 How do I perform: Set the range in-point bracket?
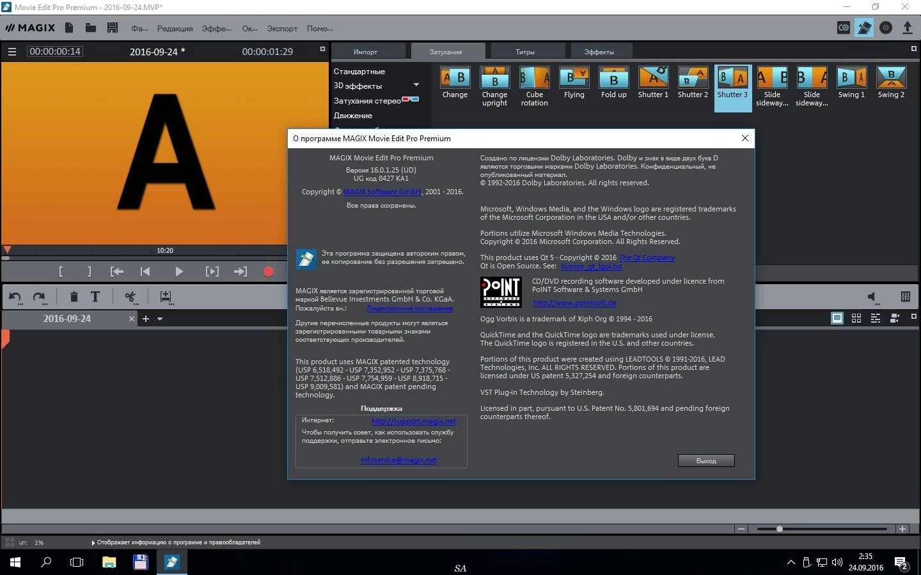tap(61, 272)
